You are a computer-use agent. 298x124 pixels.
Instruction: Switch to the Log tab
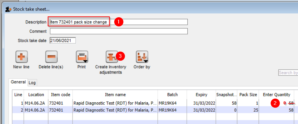pyautogui.click(x=32, y=83)
